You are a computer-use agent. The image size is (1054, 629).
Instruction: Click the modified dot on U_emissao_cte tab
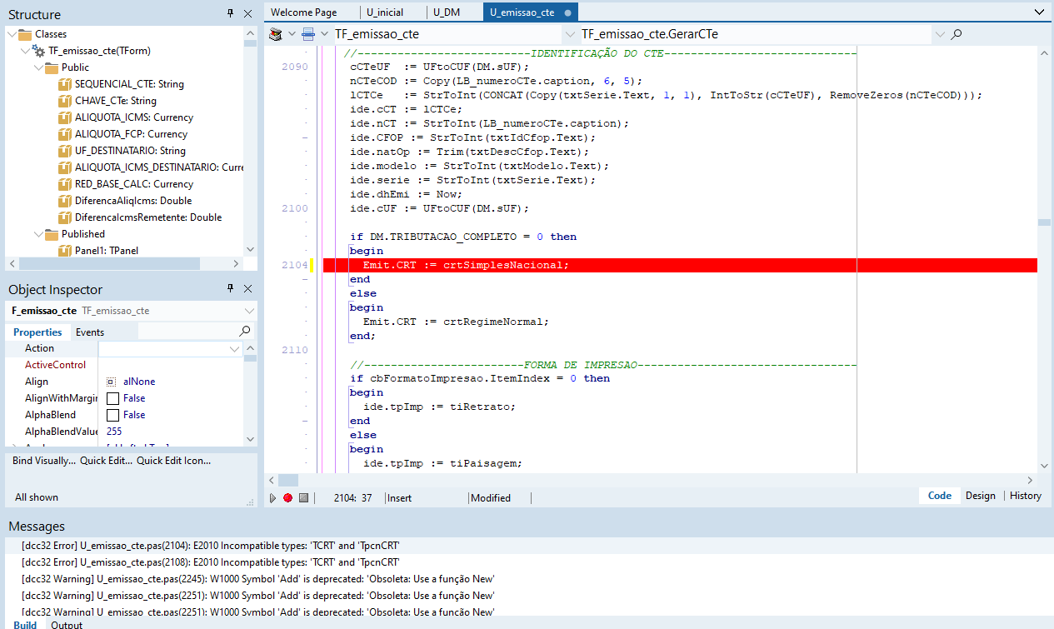pos(567,13)
